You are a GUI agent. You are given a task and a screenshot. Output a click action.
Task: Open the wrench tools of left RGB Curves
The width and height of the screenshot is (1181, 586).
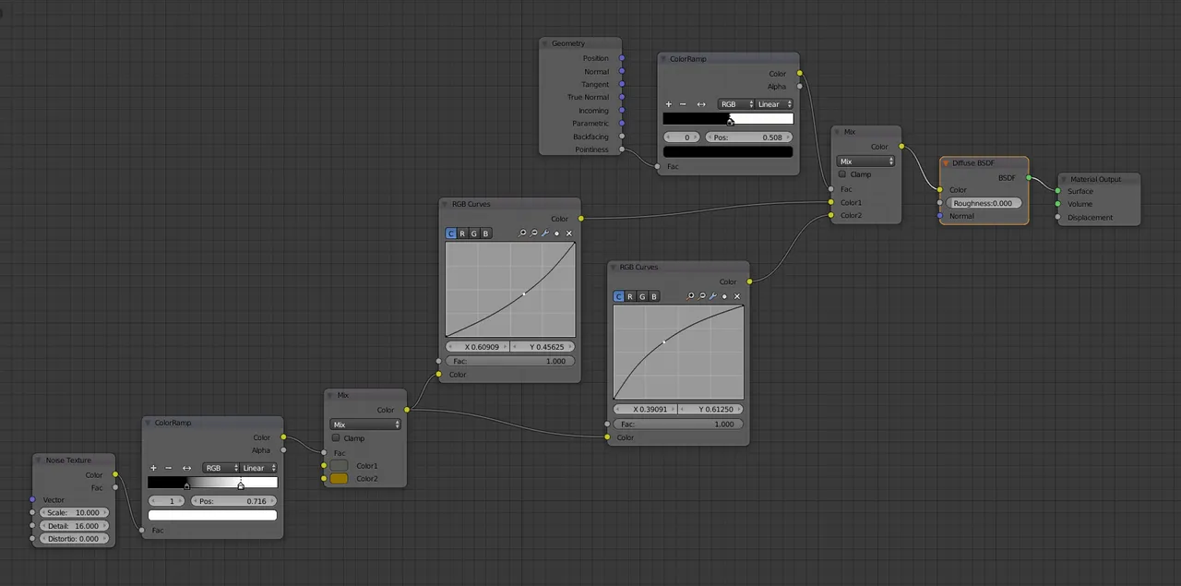click(545, 233)
